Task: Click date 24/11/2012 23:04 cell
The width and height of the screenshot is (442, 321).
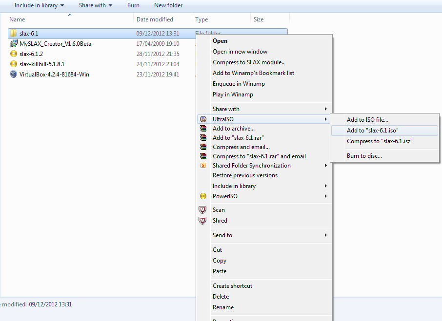Action: (158, 64)
